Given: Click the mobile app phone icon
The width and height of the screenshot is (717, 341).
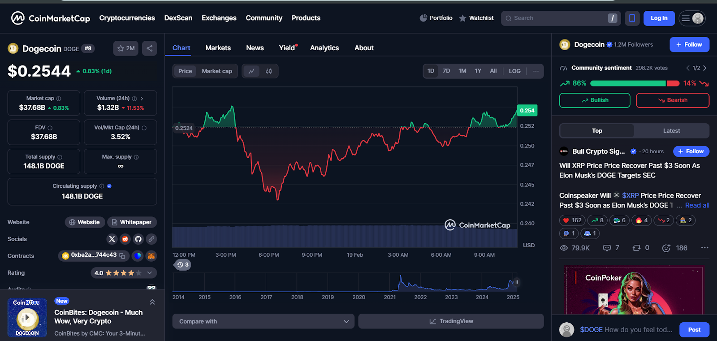Looking at the screenshot, I should 632,18.
